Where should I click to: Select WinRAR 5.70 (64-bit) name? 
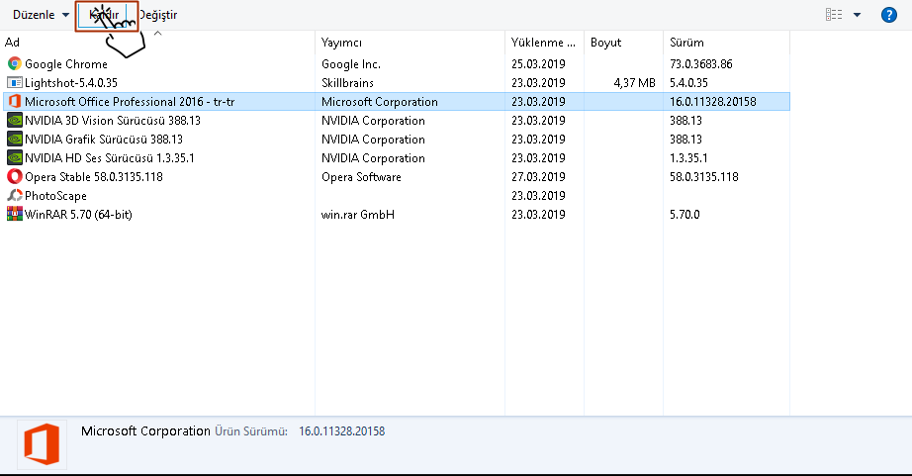coord(78,214)
